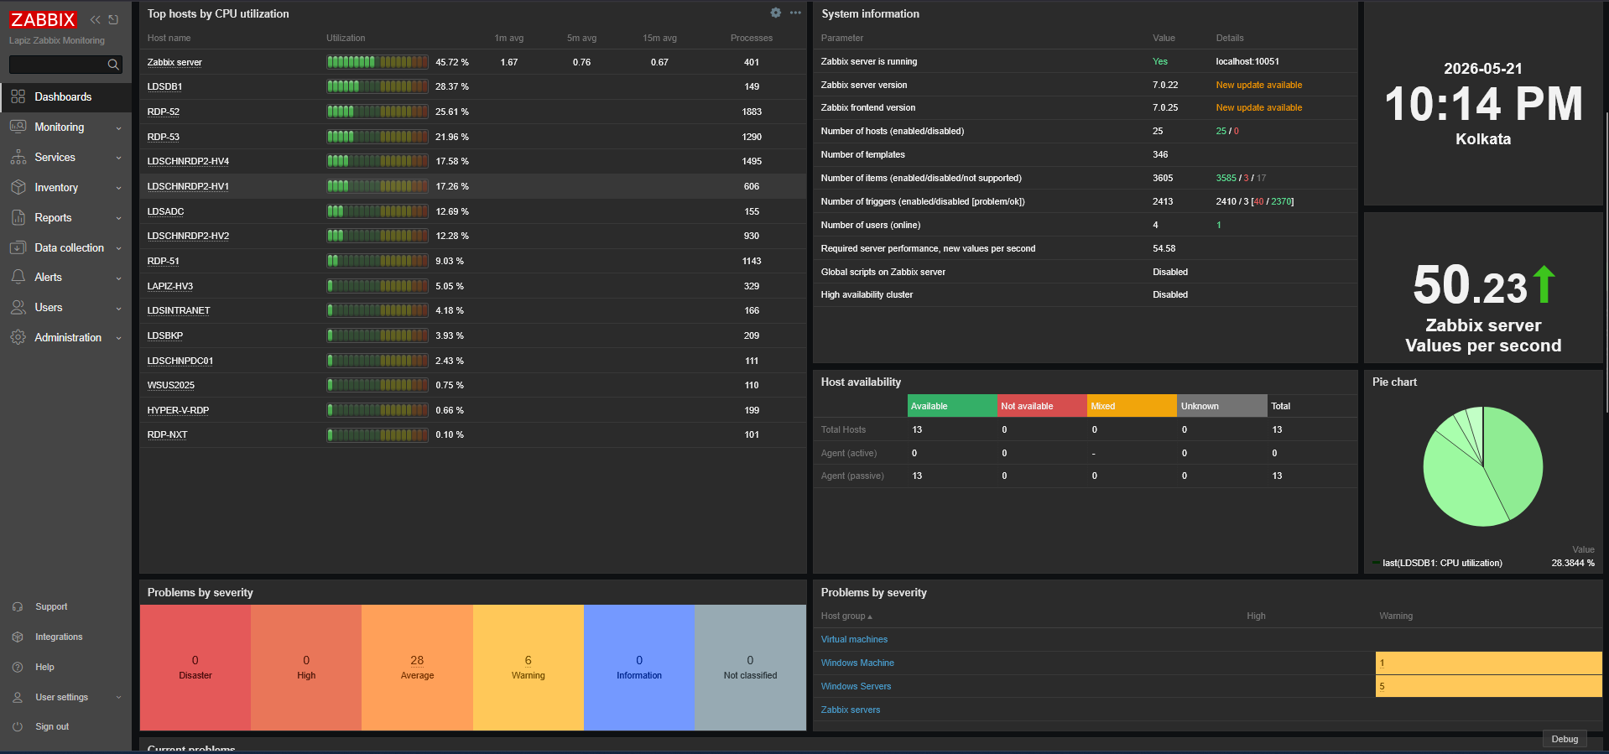Screen dimensions: 1609x754
Task: Click the Reports chart icon
Action: (x=18, y=217)
